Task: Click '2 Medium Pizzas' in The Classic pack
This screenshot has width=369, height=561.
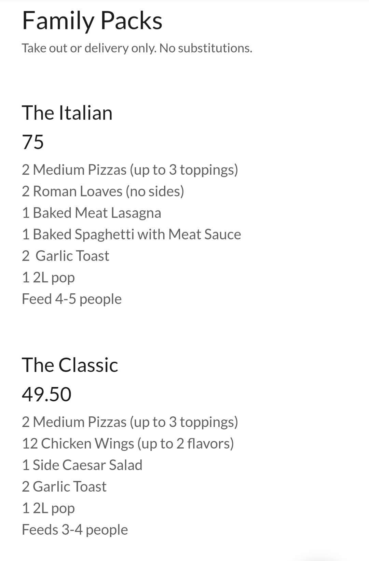Action: 130,422
